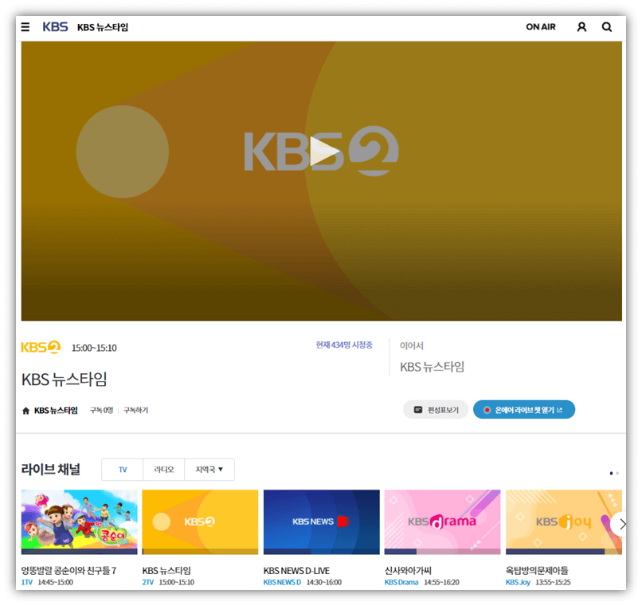
Task: Subscribe by clicking 구독하기
Action: [x=135, y=410]
